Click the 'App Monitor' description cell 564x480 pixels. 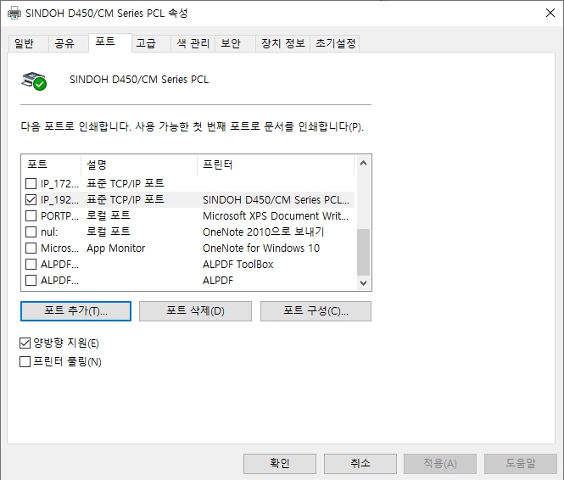[x=116, y=248]
